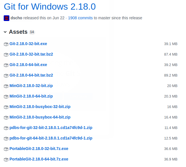Click package icon beside Git-2.18.0-32-bit.tar.bz2
Image resolution: width=186 pixels, height=167 pixels.
click(6, 55)
